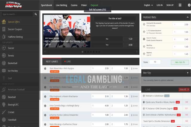Show next promo banner slide arrow

point(137,51)
